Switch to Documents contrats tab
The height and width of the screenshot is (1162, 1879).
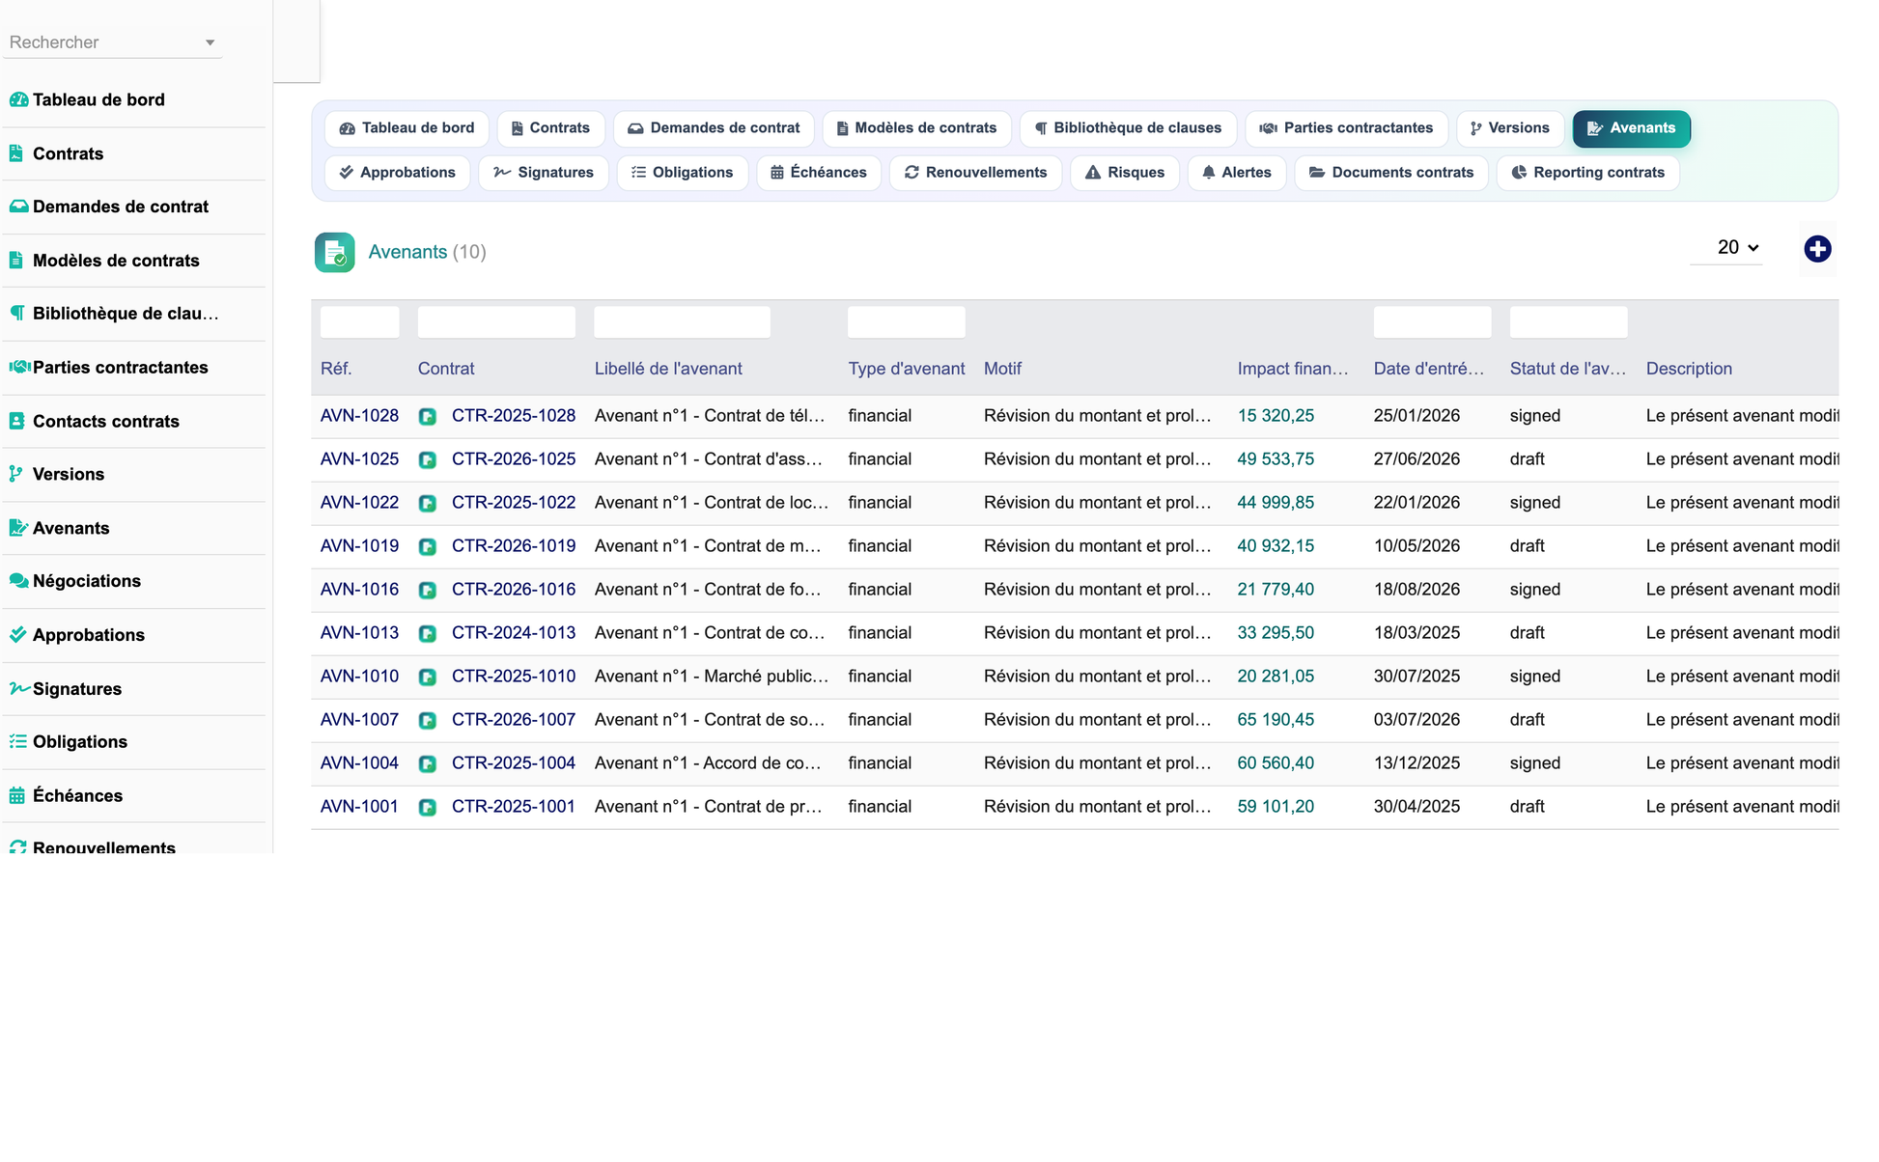[1391, 173]
